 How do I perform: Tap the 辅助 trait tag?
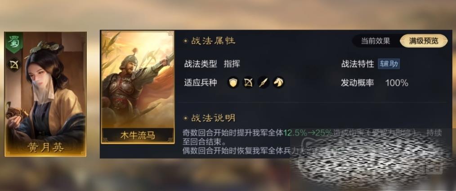pos(389,64)
